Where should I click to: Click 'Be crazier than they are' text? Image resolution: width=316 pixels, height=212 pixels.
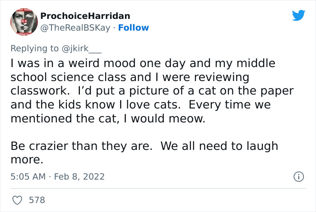[81, 146]
